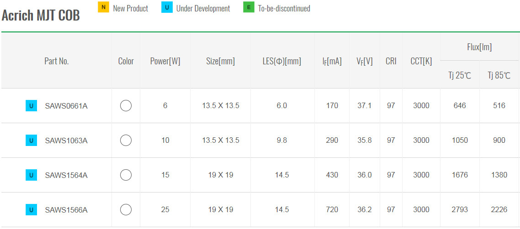Click the New Product legend label
The image size is (520, 229).
[x=131, y=9]
